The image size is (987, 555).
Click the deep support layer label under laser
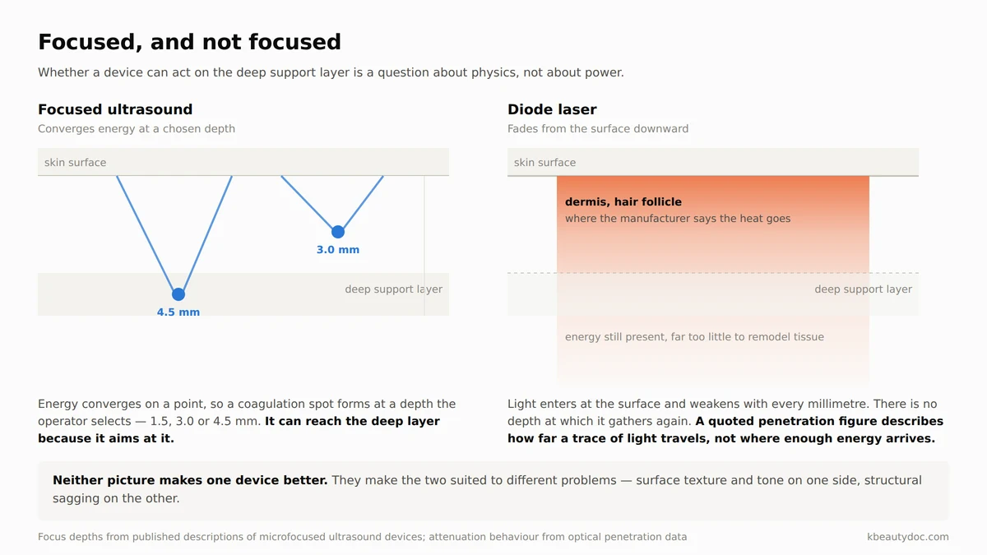(x=863, y=289)
